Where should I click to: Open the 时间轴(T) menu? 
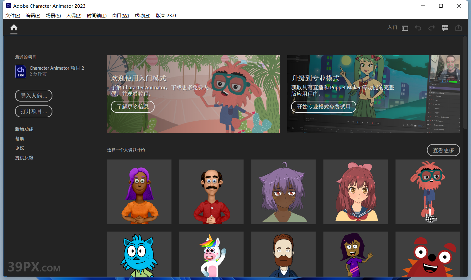tap(97, 15)
